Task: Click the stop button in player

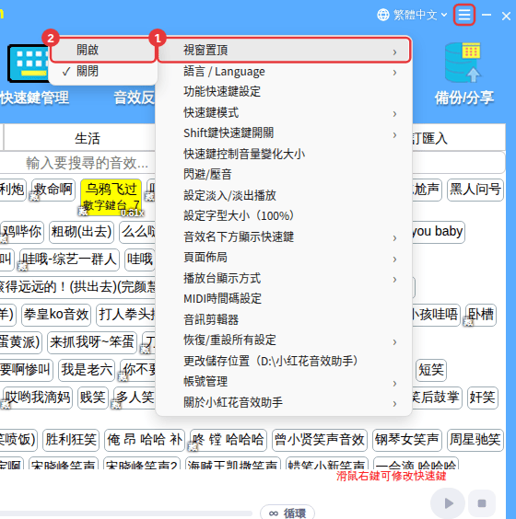Action: [482, 503]
